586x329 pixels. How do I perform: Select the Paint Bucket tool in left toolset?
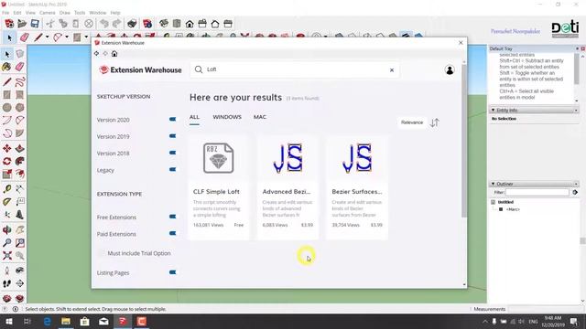pyautogui.click(x=6, y=67)
